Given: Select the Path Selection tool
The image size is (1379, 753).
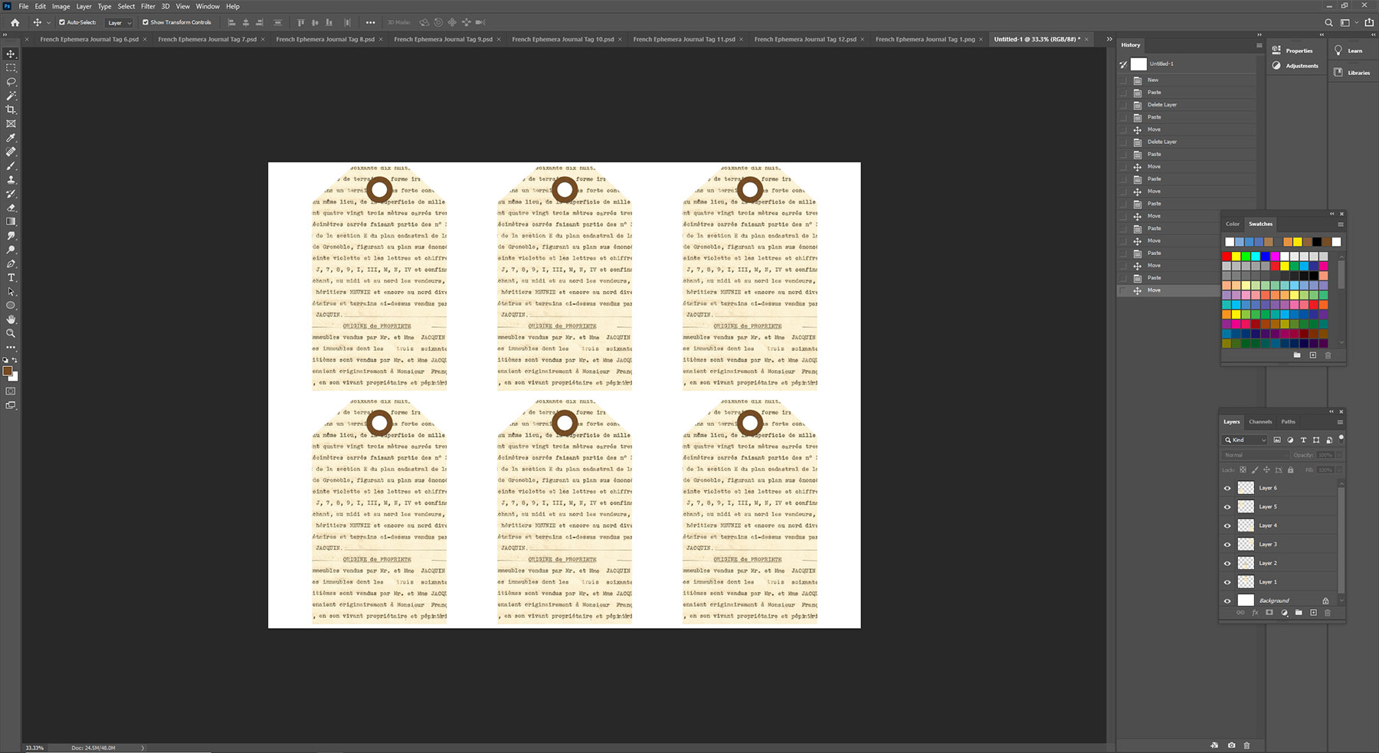Looking at the screenshot, I should (11, 291).
